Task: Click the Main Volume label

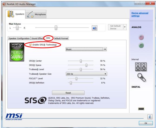Action: pos(15,24)
